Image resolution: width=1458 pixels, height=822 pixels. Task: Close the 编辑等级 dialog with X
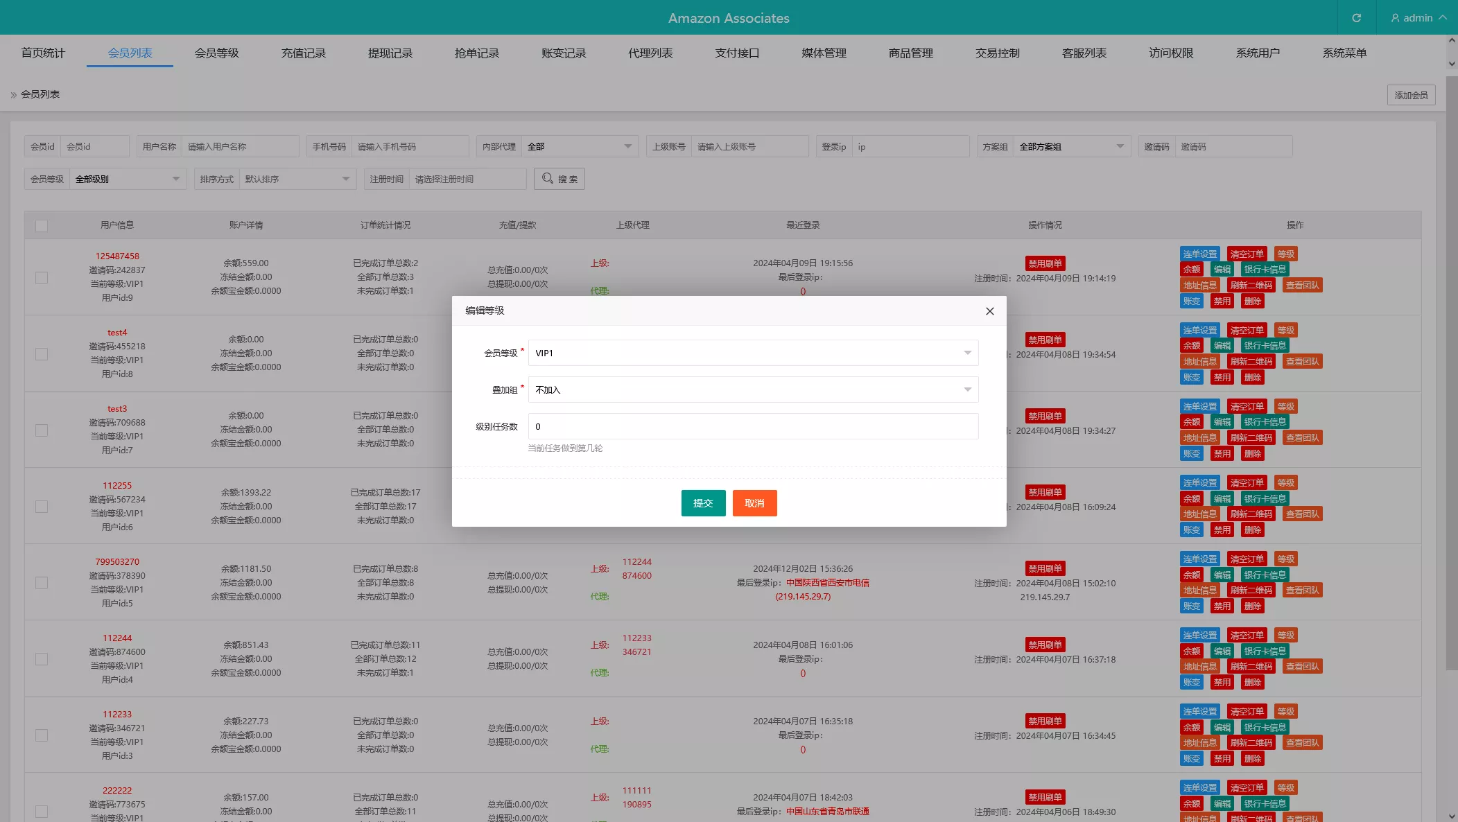(x=989, y=311)
